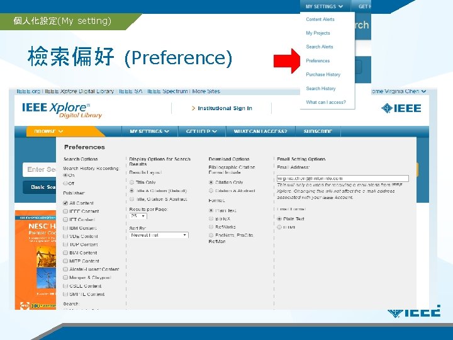Viewport: 453px width, 340px height.
Task: Check the IBM Content checkbox
Action: pyautogui.click(x=65, y=228)
